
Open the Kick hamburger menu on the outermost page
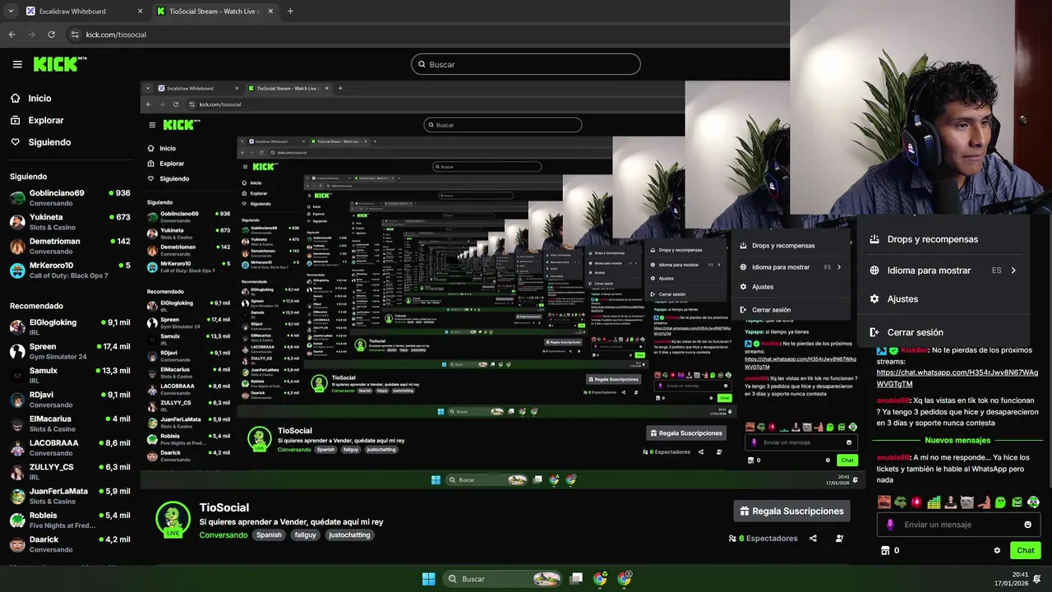[x=17, y=64]
